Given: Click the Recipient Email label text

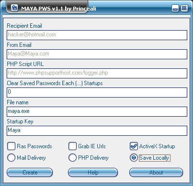Looking at the screenshot, I should [x=24, y=26].
